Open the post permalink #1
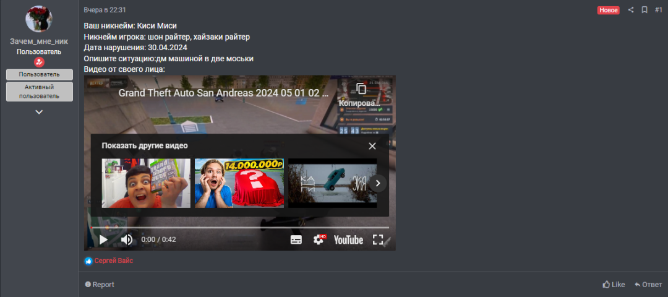Image resolution: width=668 pixels, height=297 pixels. tap(658, 10)
